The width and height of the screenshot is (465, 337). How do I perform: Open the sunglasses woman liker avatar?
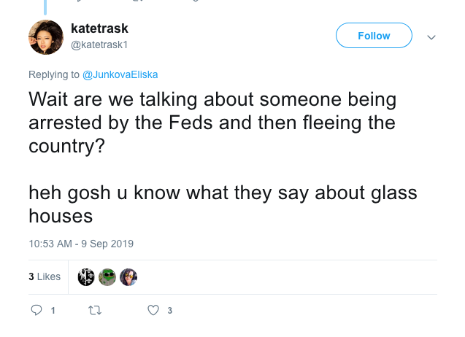pos(128,277)
